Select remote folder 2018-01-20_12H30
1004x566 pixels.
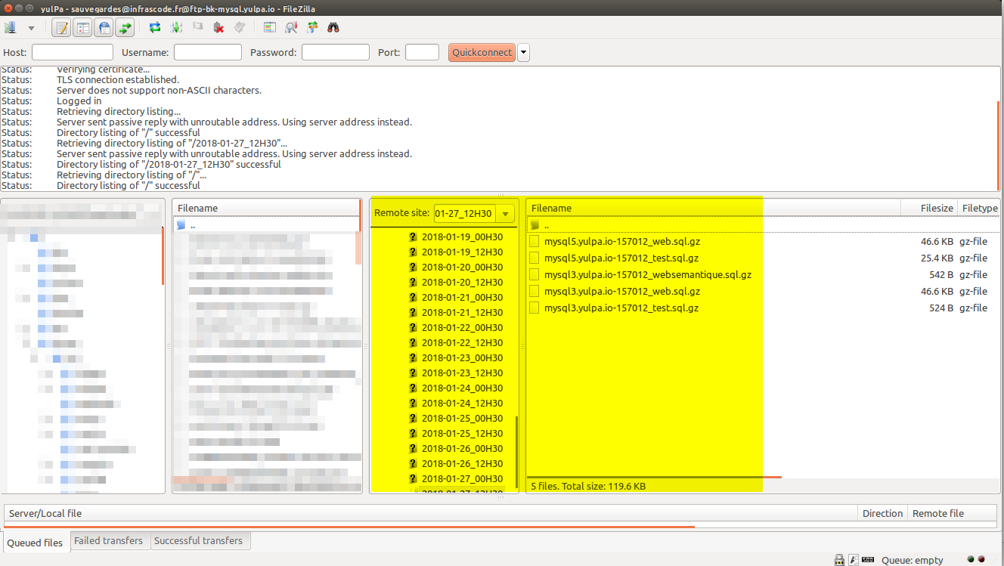[x=462, y=282]
